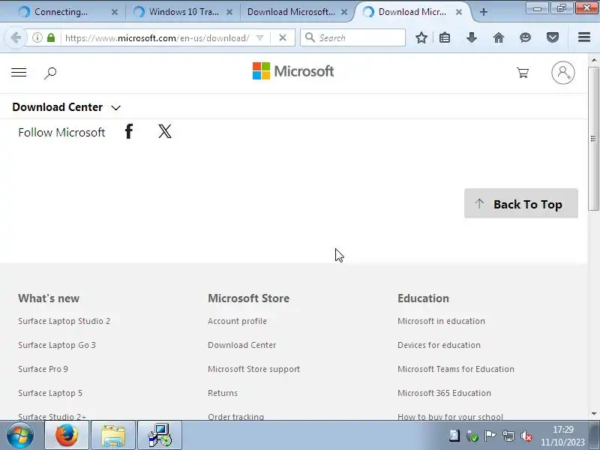Image resolution: width=600 pixels, height=450 pixels.
Task: Open Windows Explorer from taskbar
Action: (113, 436)
